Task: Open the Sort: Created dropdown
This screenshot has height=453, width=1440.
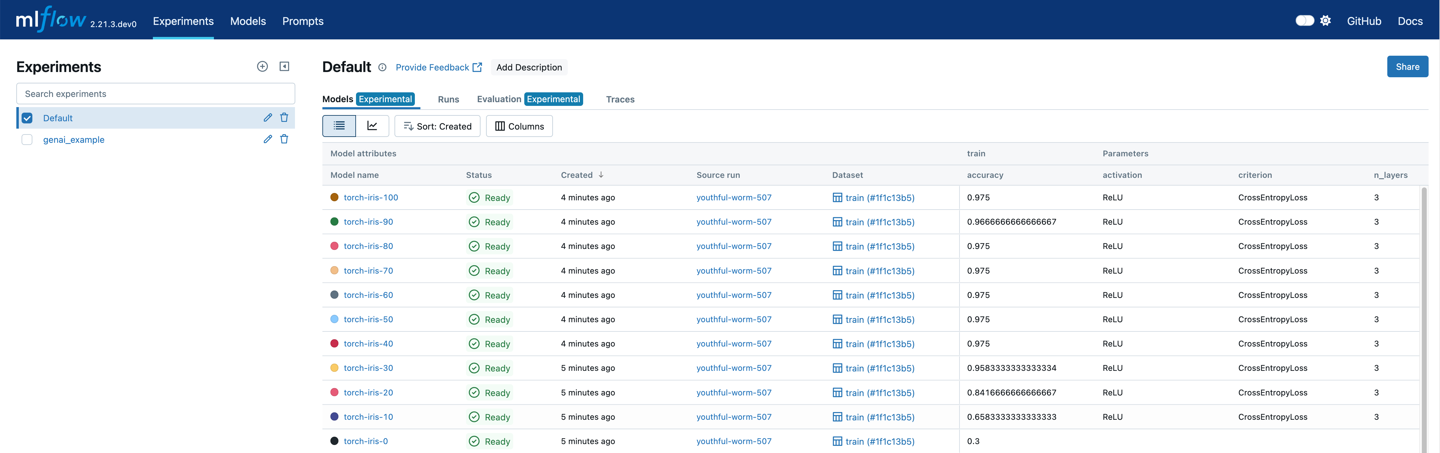Action: (x=437, y=126)
